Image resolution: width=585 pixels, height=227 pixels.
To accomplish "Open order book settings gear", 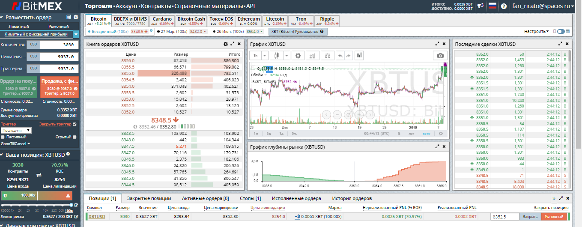I will click(226, 44).
